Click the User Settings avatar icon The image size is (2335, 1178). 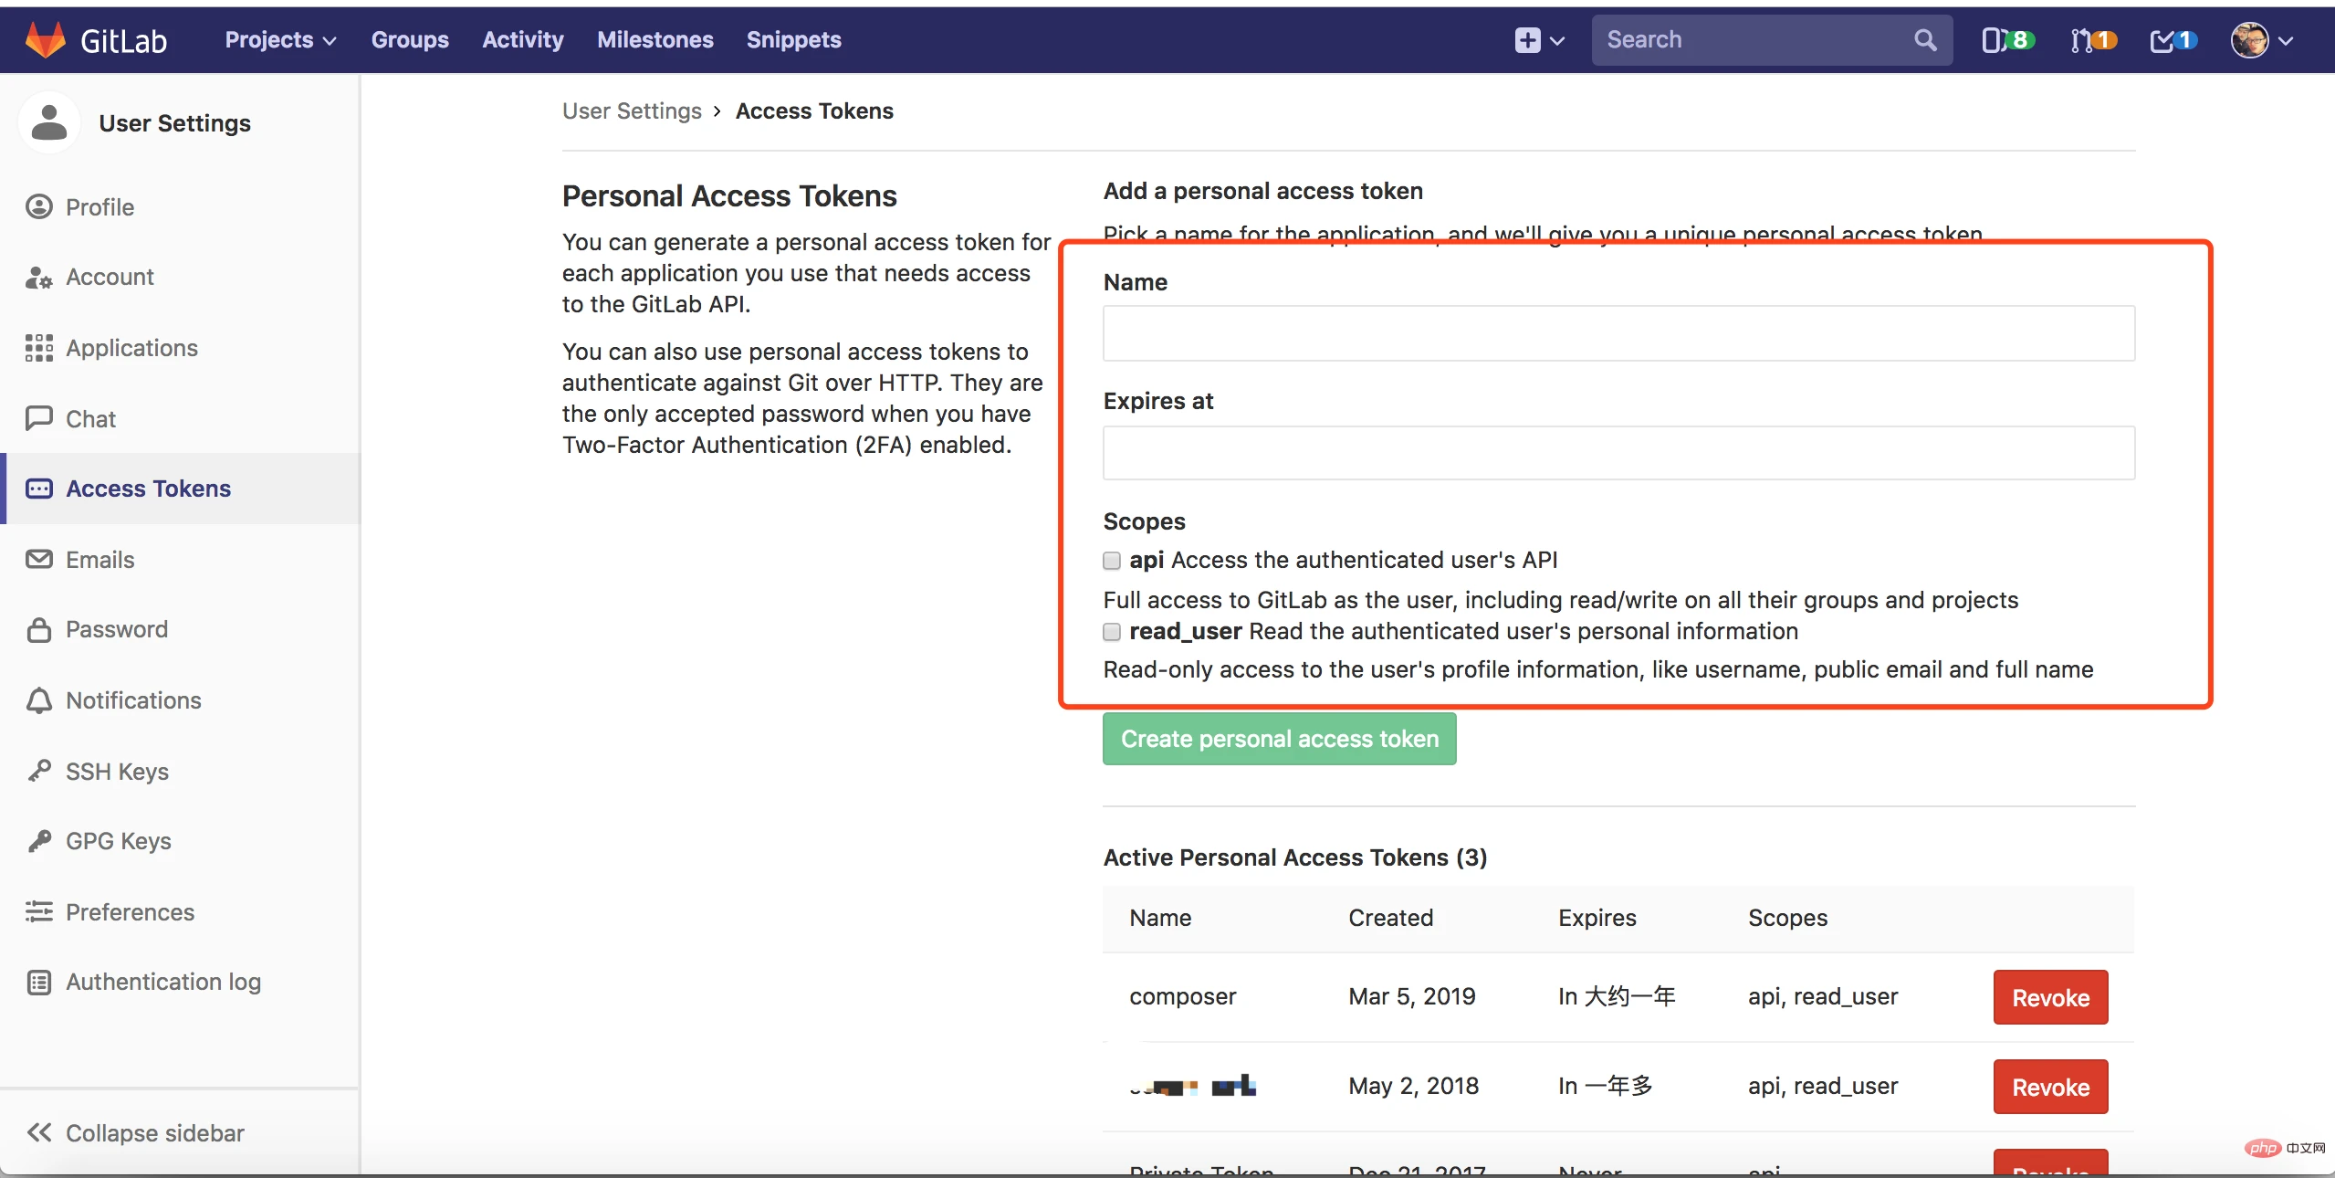point(49,122)
